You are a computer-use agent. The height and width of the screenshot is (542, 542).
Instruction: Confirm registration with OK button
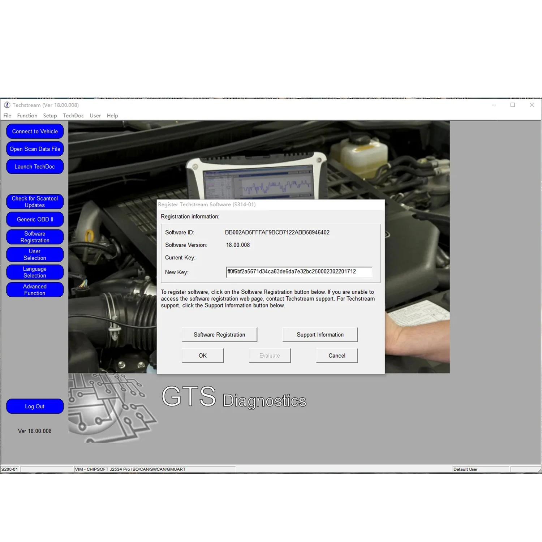203,356
